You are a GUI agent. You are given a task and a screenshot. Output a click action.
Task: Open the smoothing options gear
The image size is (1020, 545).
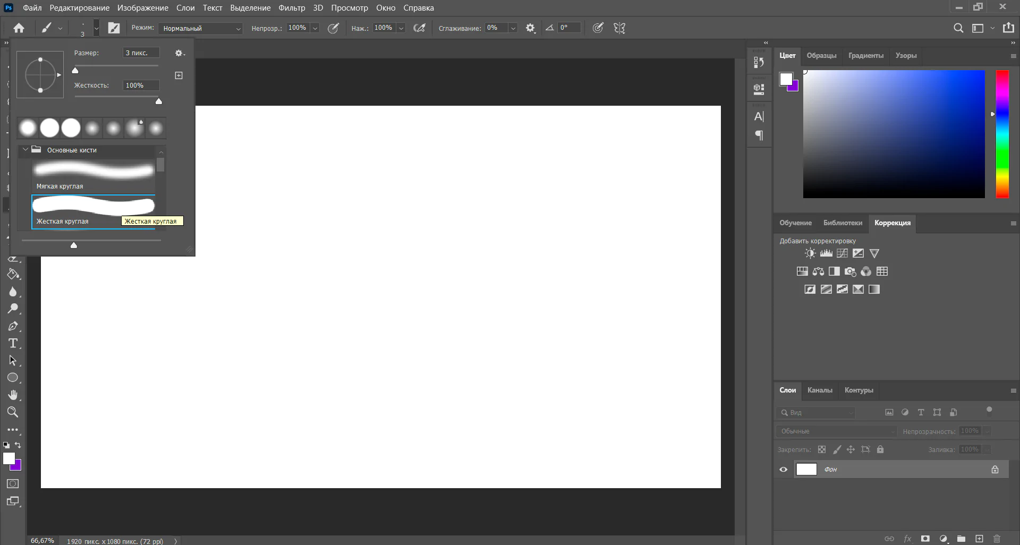[530, 28]
